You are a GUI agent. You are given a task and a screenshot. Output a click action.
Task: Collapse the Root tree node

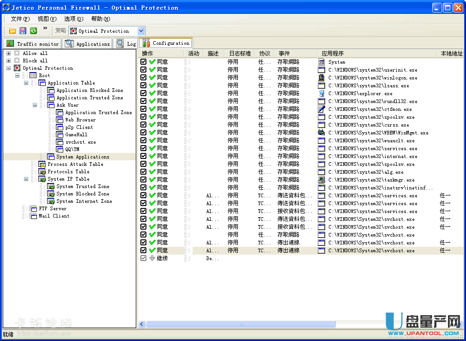point(18,75)
